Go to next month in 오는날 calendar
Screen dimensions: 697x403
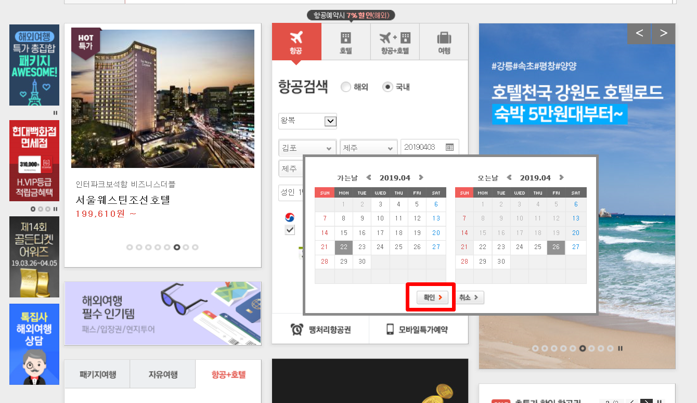(x=562, y=178)
